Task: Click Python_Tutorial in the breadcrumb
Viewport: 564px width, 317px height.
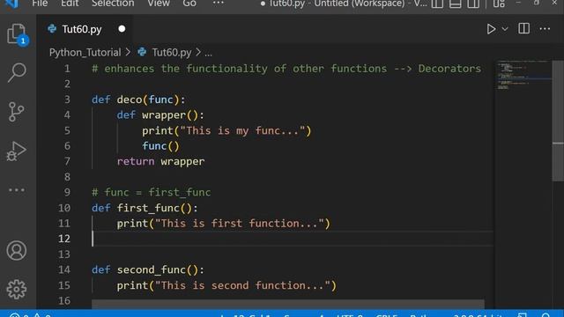Action: (x=85, y=53)
